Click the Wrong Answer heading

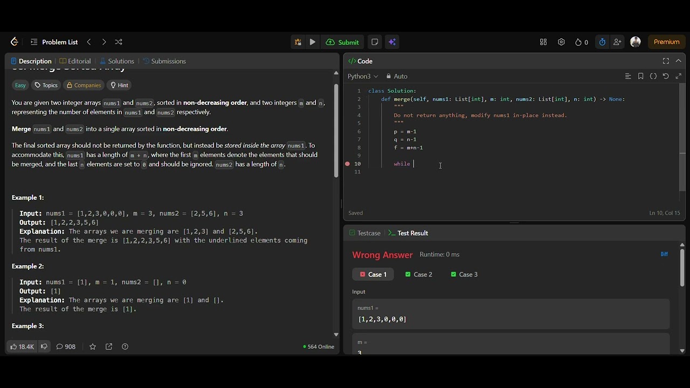coord(382,255)
